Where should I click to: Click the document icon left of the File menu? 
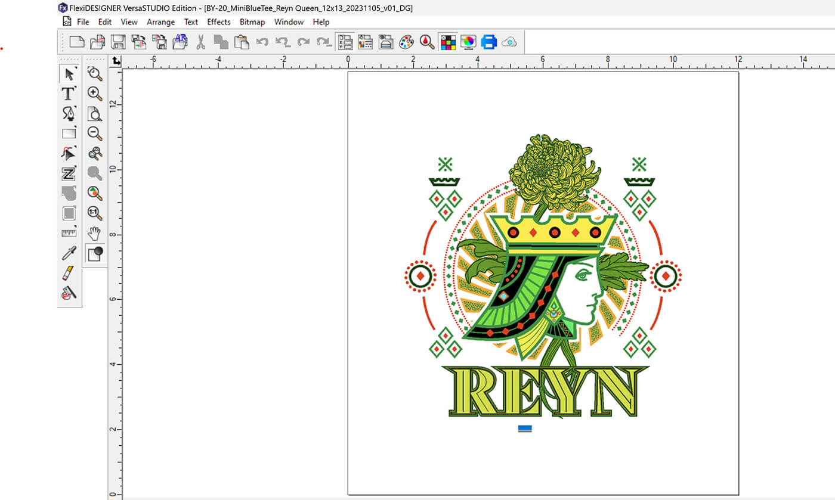tap(67, 21)
